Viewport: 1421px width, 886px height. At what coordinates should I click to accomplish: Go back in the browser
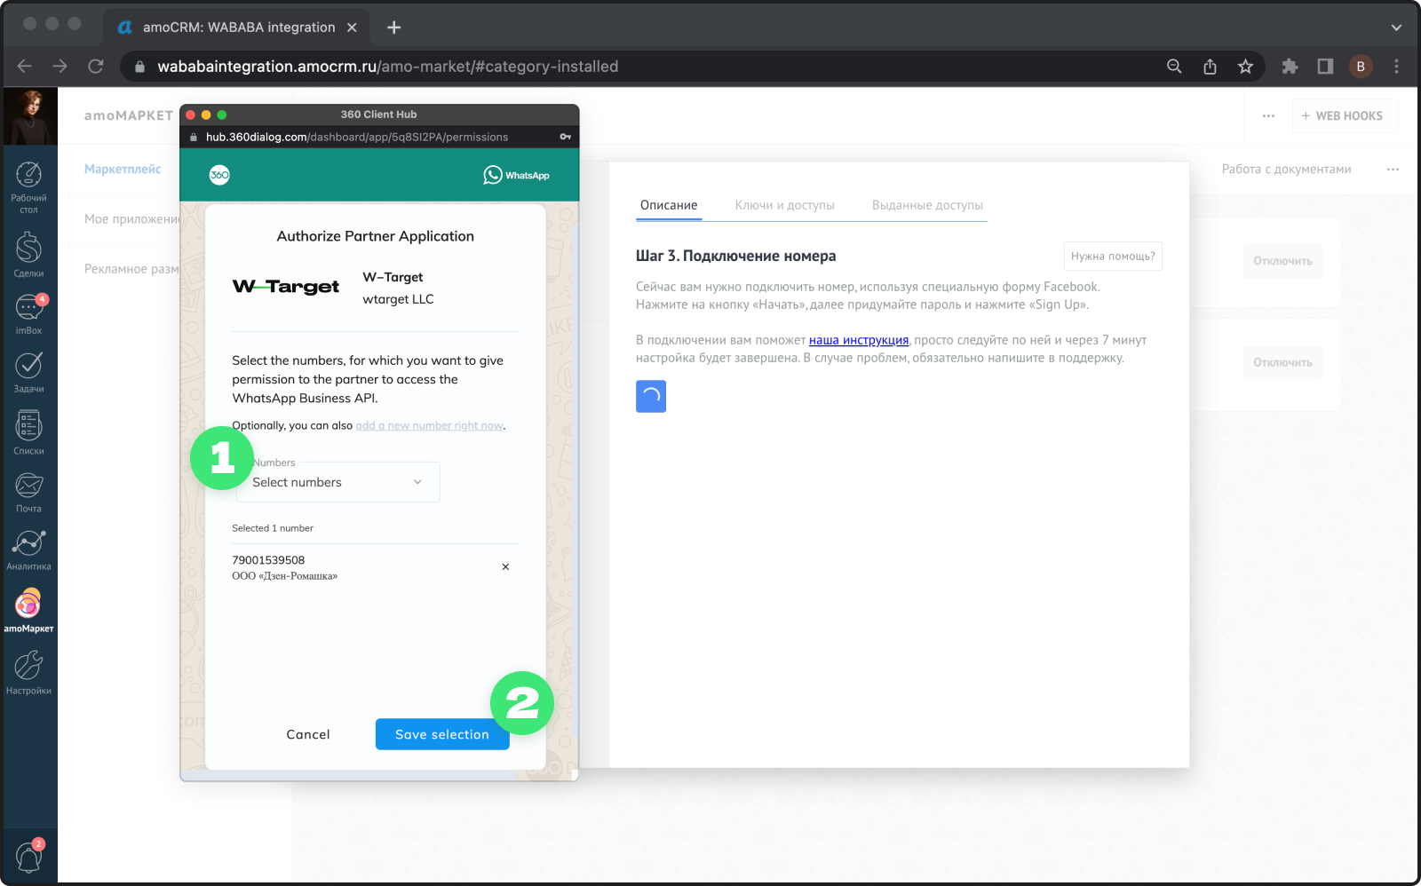[24, 66]
